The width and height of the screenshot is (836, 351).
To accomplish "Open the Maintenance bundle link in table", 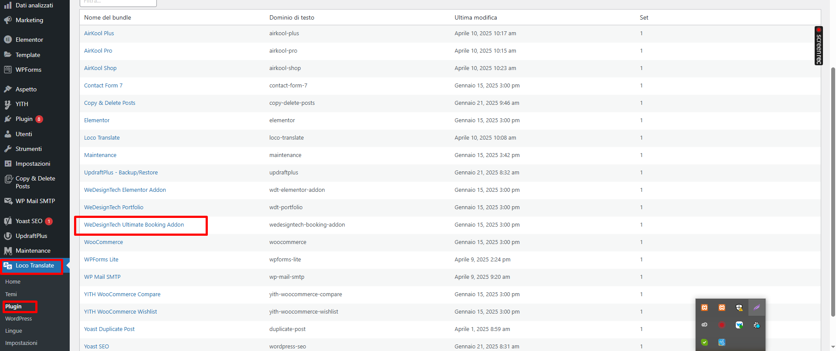I will click(100, 155).
